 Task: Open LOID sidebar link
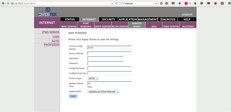point(56,37)
